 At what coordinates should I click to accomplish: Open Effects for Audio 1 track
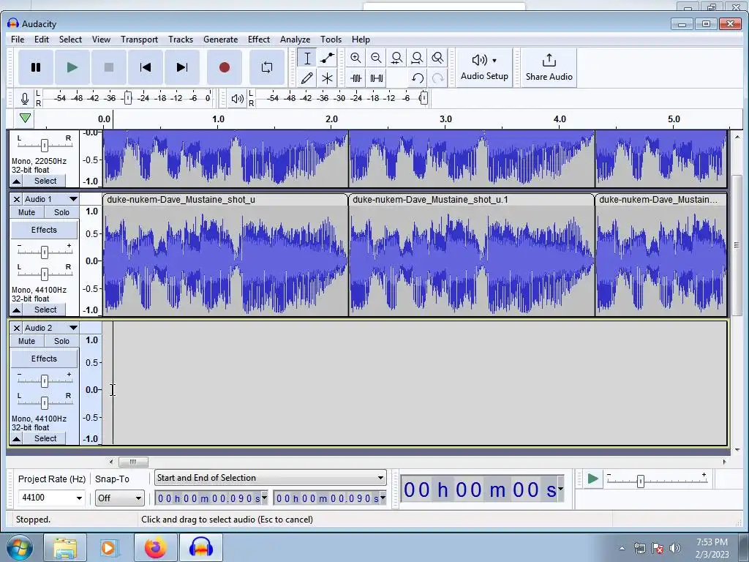(44, 230)
